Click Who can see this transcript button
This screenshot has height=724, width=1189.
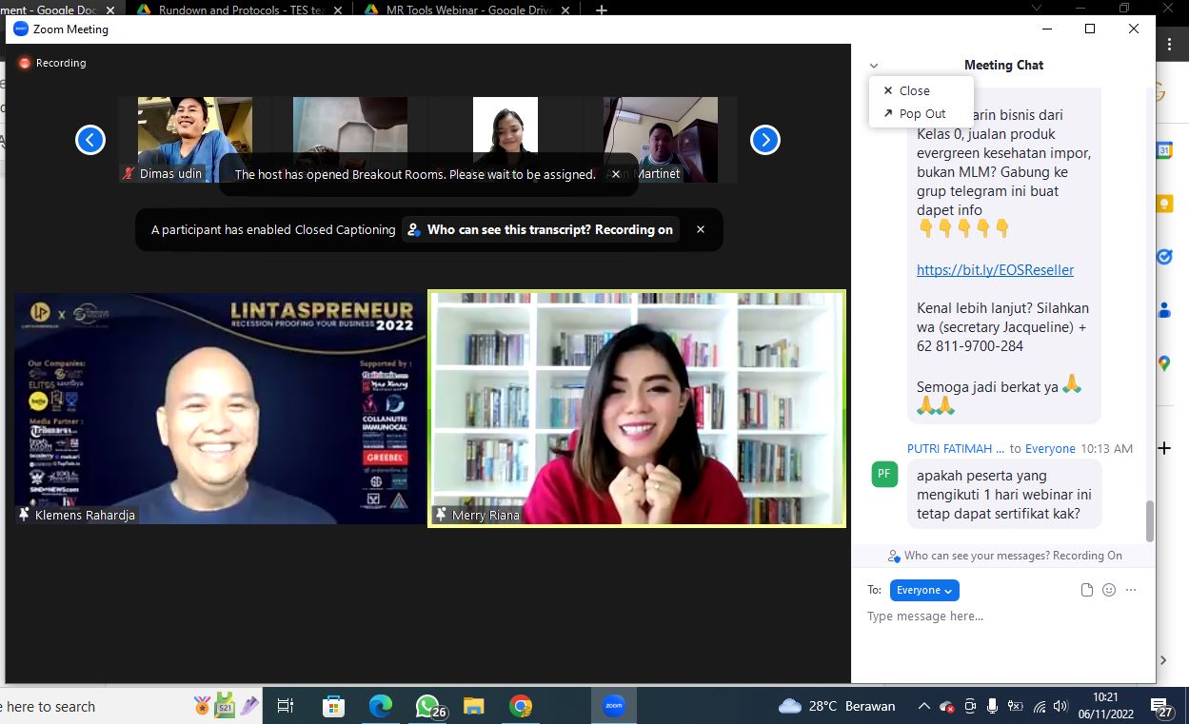coord(540,229)
